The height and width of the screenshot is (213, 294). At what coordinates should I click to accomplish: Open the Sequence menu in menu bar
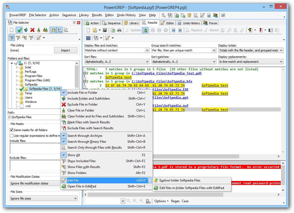tap(69, 15)
